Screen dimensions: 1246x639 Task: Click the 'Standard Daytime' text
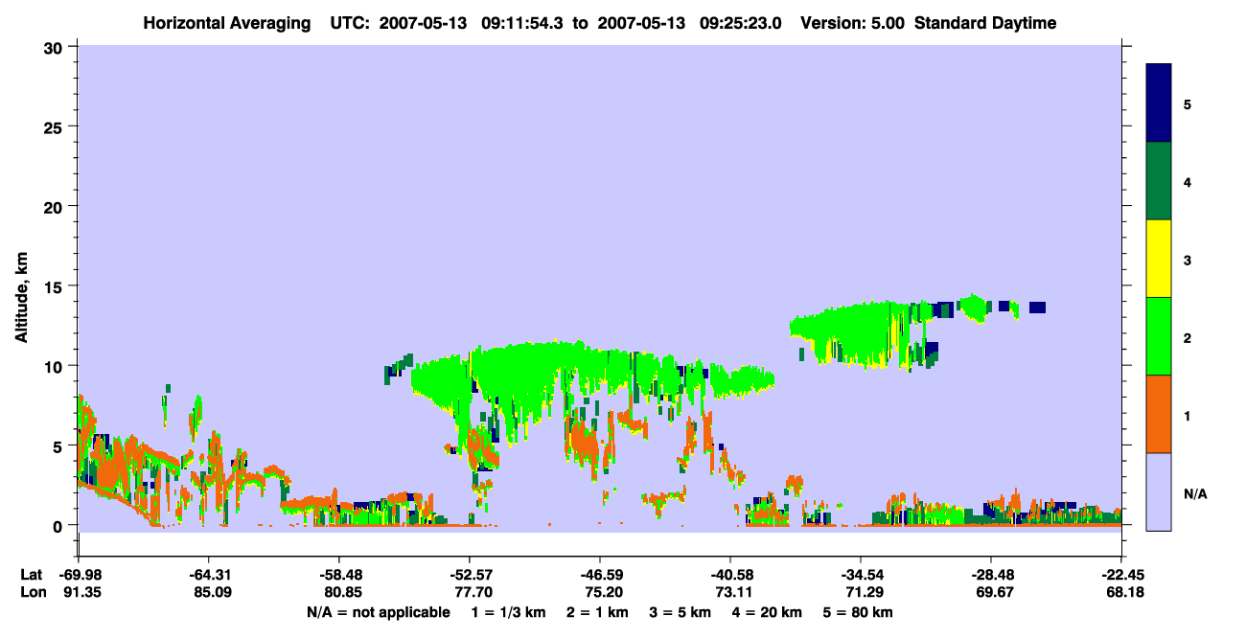(x=985, y=23)
